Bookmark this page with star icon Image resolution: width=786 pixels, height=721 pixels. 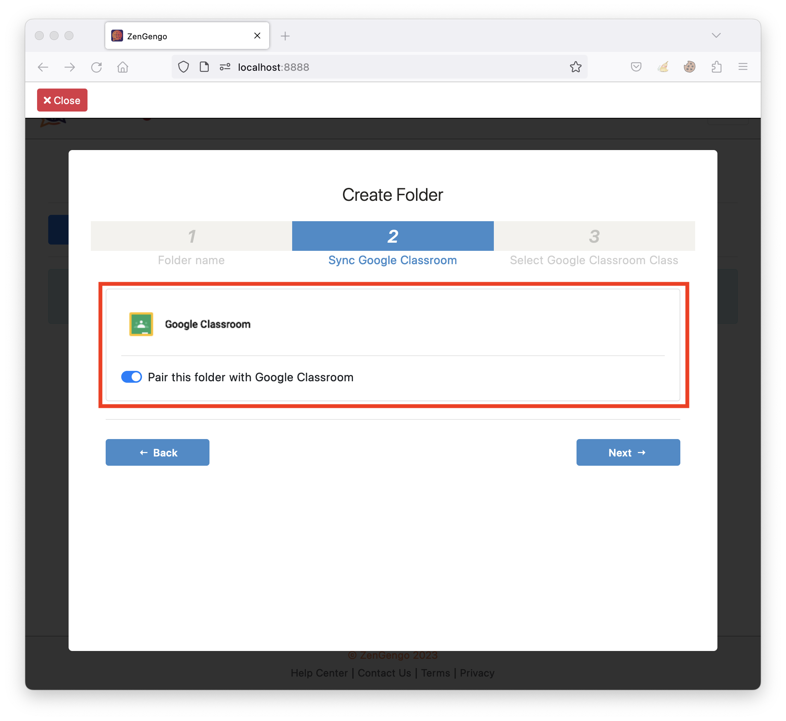(575, 67)
